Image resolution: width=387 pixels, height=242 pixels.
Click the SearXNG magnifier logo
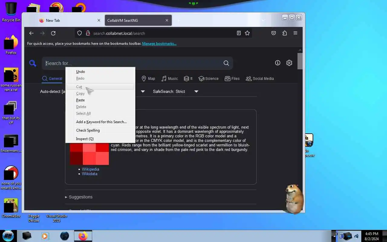click(x=33, y=63)
